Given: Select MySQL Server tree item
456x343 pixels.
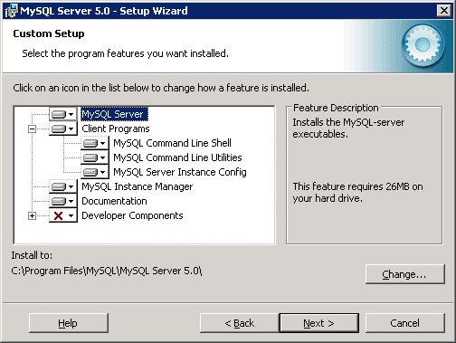Looking at the screenshot, I should click(x=114, y=114).
